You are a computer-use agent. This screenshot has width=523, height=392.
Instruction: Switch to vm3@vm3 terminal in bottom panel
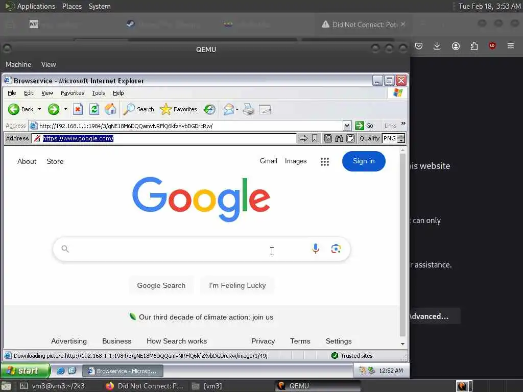click(53, 386)
